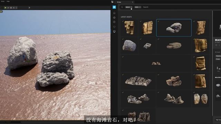This screenshot has height=124, width=221.
Task: Select the pointed rock cluster thumbnail
Action: point(174,99)
